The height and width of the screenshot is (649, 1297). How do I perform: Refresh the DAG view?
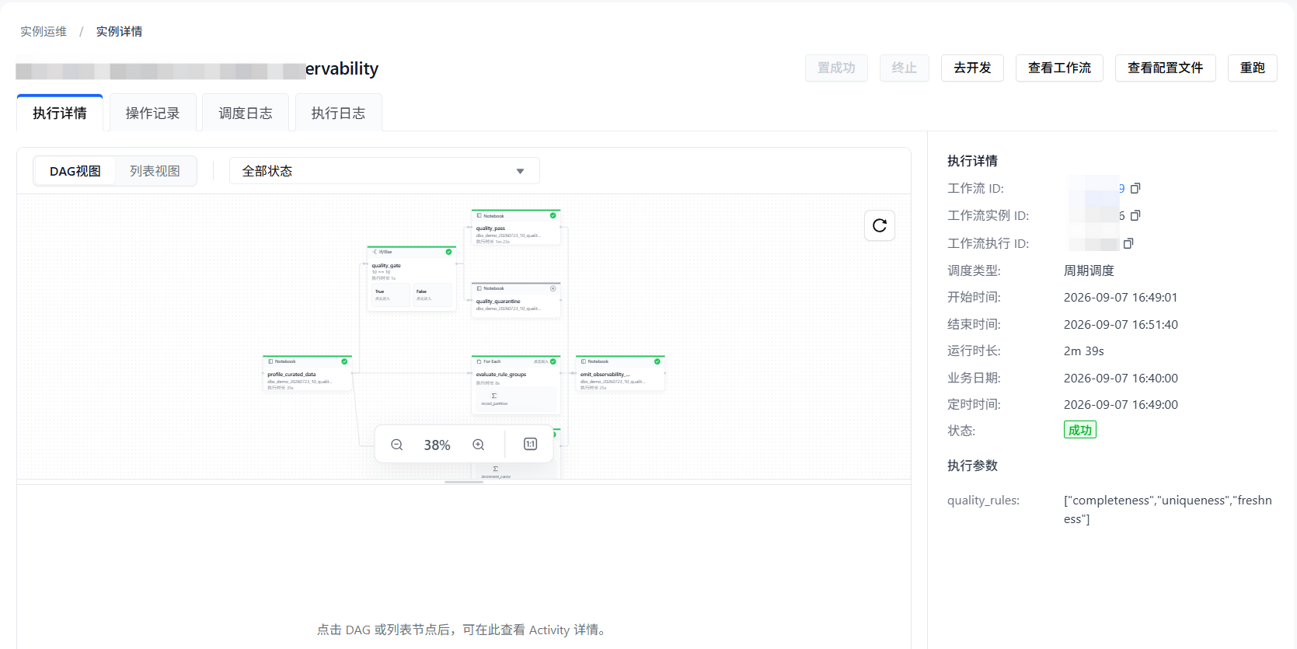[x=880, y=225]
